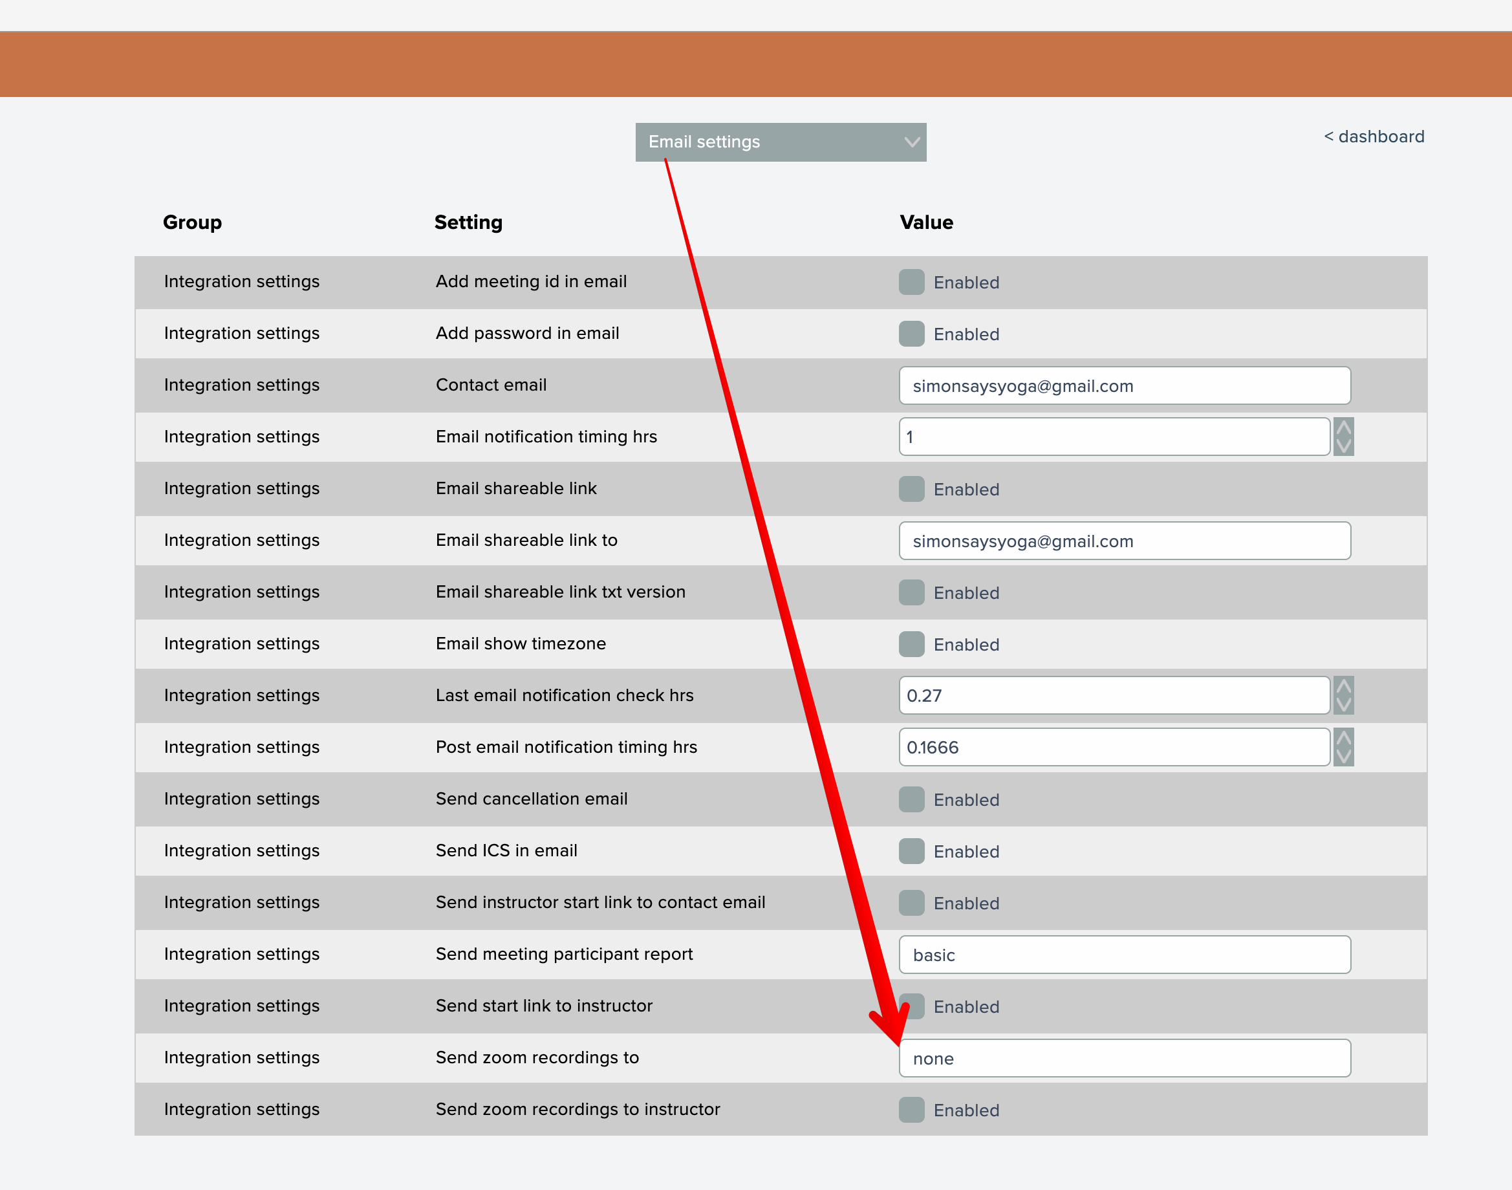Increase Email notification timing hrs value
Screen dimensions: 1512x1190
tap(1343, 427)
